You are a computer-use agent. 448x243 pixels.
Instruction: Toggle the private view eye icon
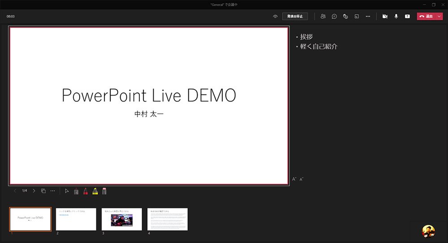tap(275, 17)
